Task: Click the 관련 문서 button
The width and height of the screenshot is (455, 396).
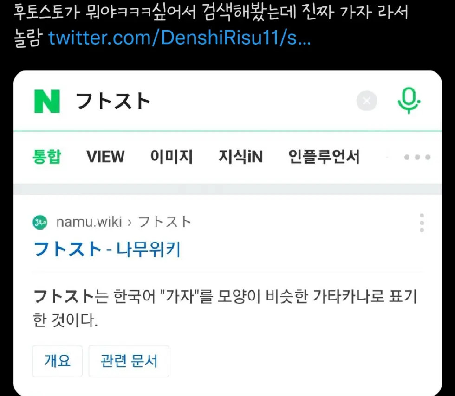Action: click(129, 361)
